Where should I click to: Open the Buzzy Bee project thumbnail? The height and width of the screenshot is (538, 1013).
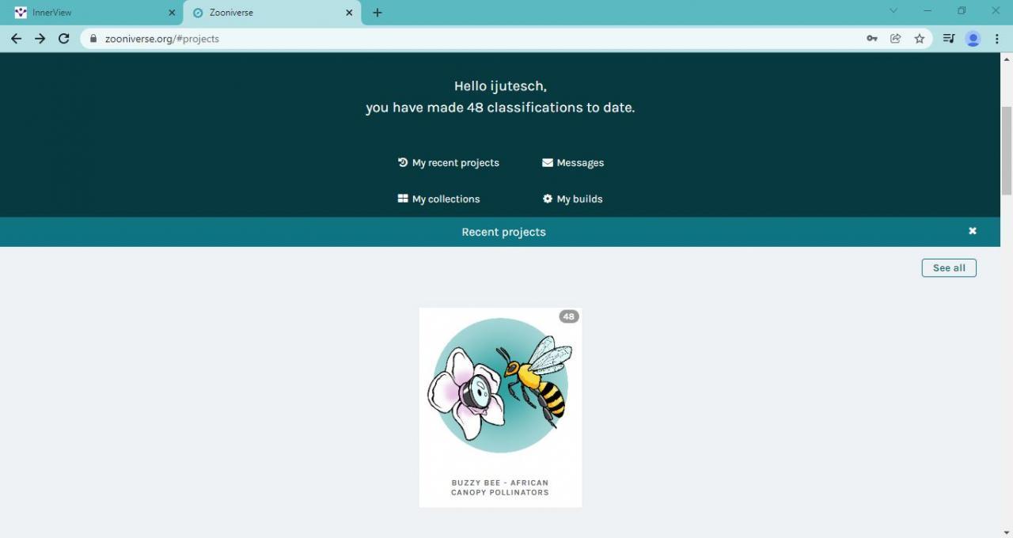[x=500, y=385]
